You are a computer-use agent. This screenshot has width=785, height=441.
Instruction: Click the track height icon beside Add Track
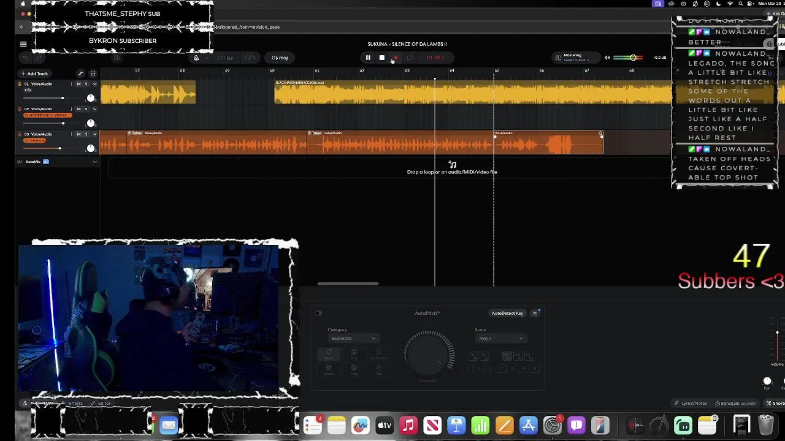click(93, 73)
